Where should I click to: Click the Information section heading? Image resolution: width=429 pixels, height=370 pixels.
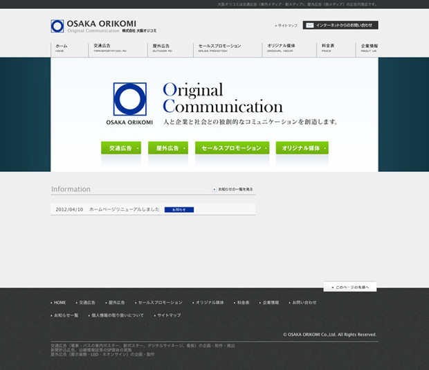coord(71,189)
